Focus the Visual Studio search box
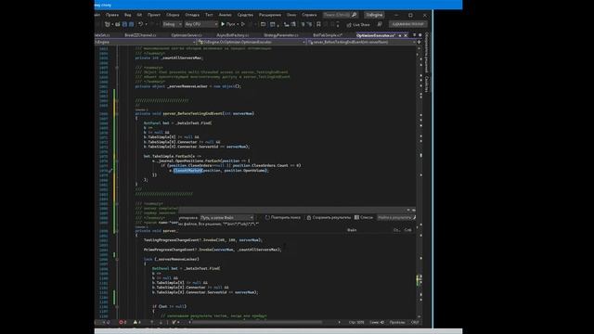 [341, 15]
